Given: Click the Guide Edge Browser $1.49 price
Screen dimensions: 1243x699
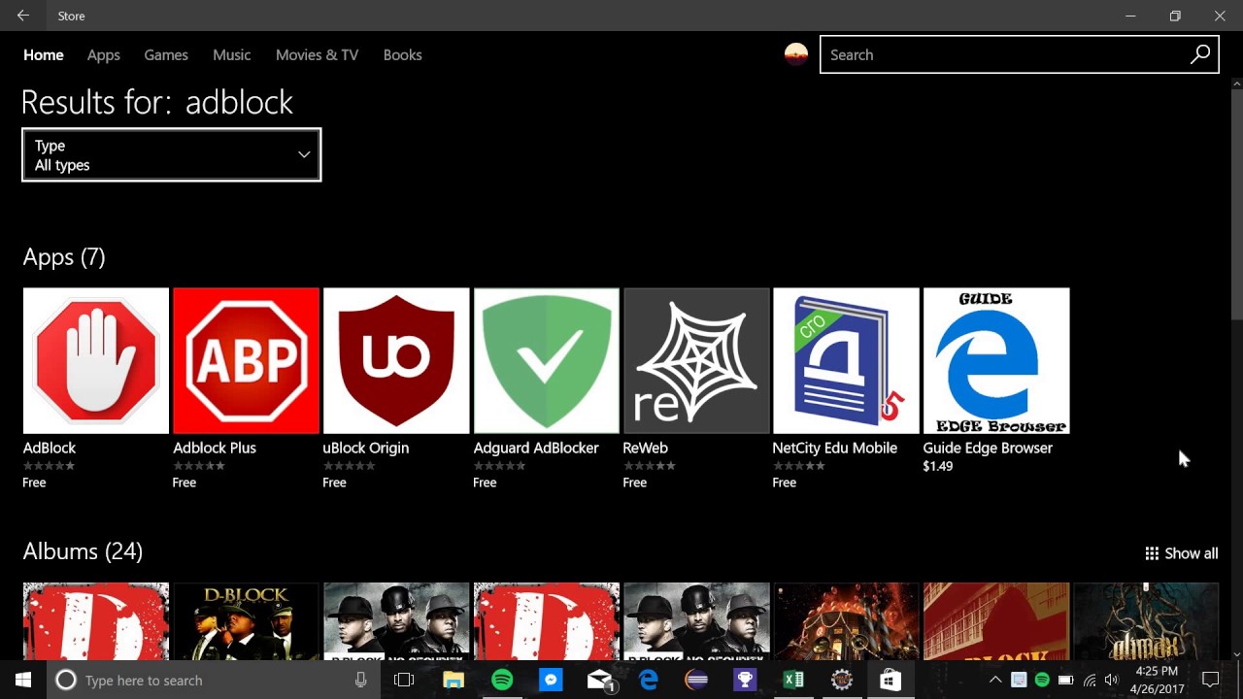Looking at the screenshot, I should (x=938, y=466).
